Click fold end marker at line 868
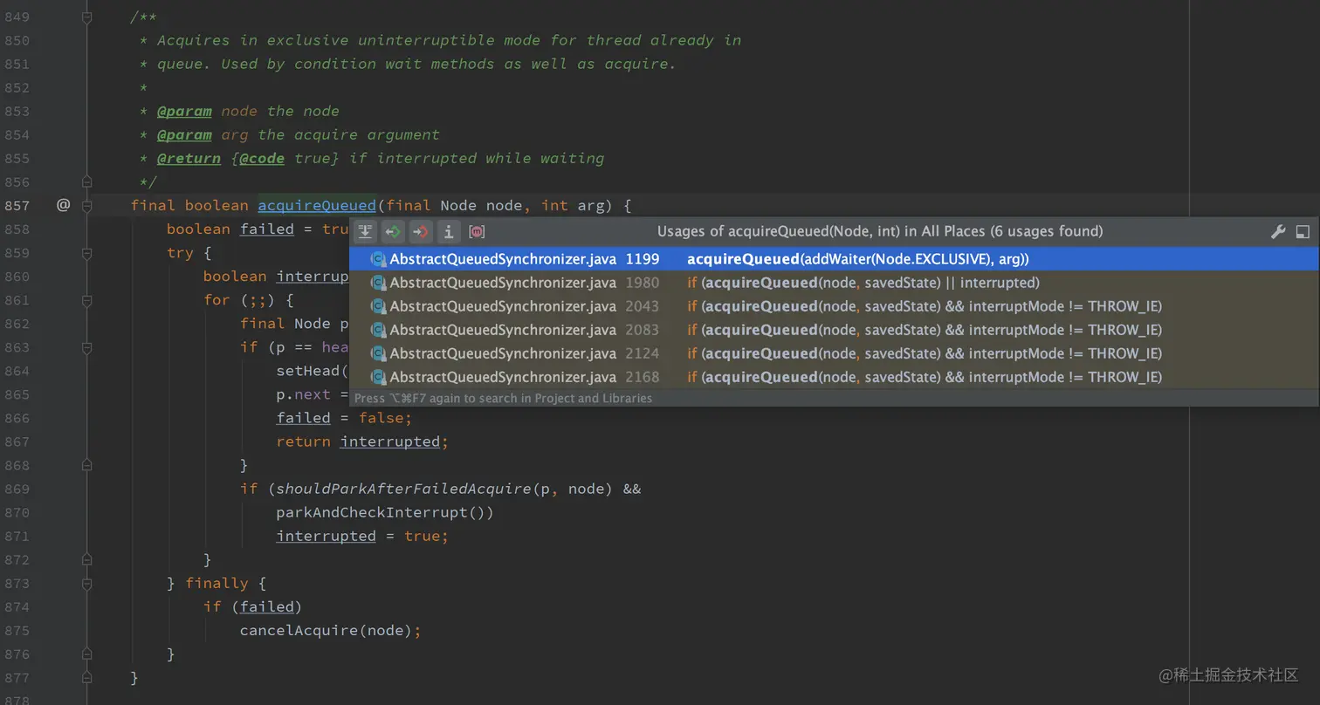The image size is (1320, 705). [x=86, y=465]
